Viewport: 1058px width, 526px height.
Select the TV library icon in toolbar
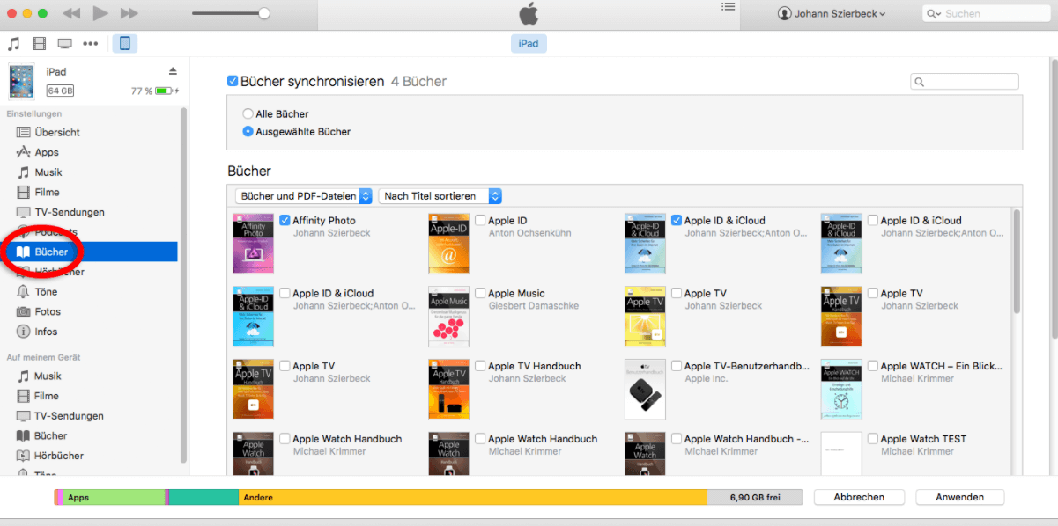[x=64, y=43]
